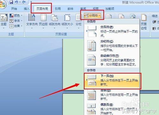Select 下一页(N) next page section break

[x=112, y=81]
